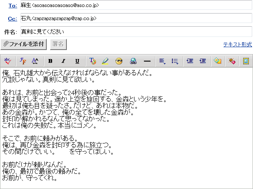Decrease indent of the paragraph

coord(190,61)
